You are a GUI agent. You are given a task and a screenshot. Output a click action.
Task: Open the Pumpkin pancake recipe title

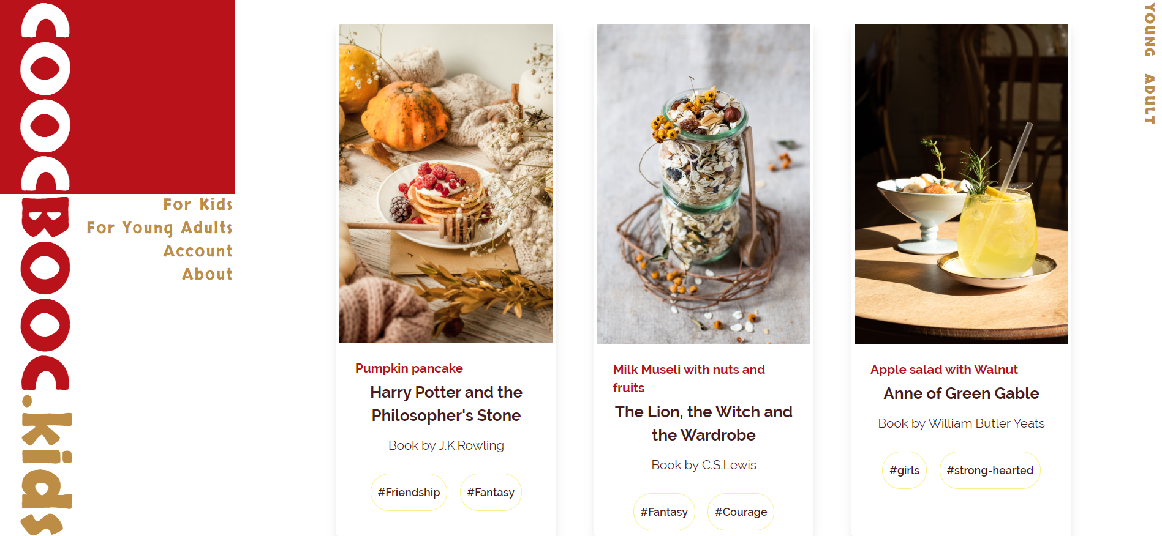[409, 368]
